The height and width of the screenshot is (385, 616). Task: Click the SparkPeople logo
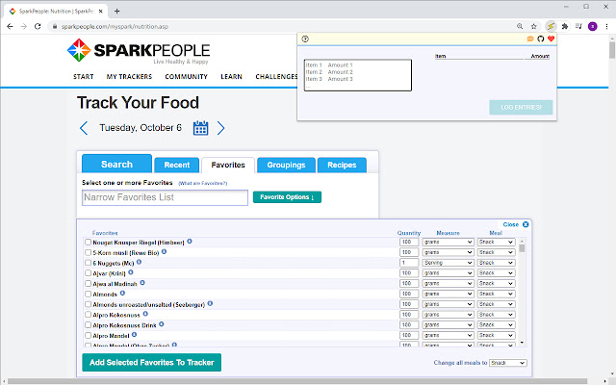[x=139, y=50]
